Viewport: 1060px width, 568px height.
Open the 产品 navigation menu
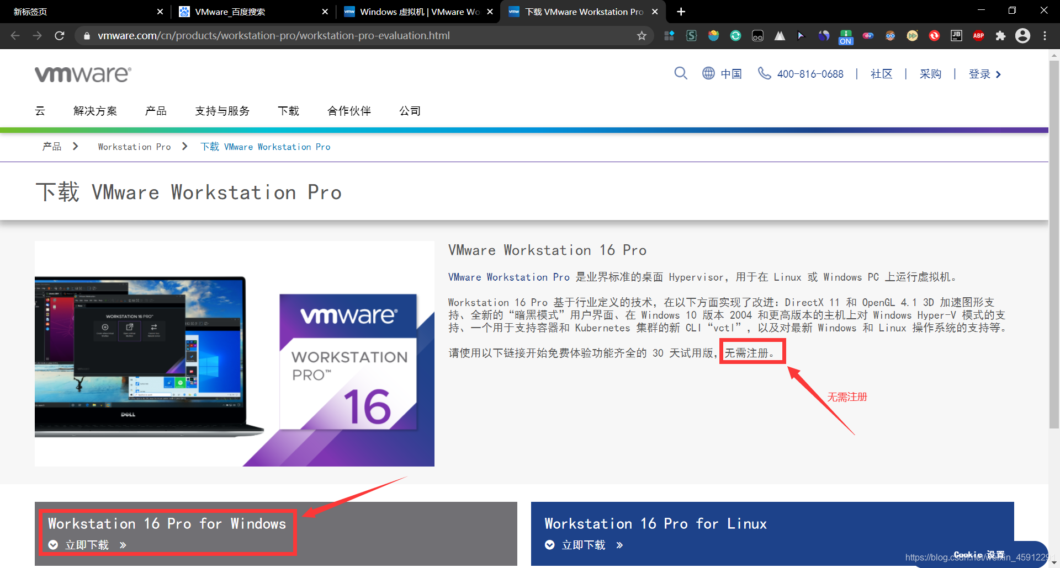pos(156,111)
